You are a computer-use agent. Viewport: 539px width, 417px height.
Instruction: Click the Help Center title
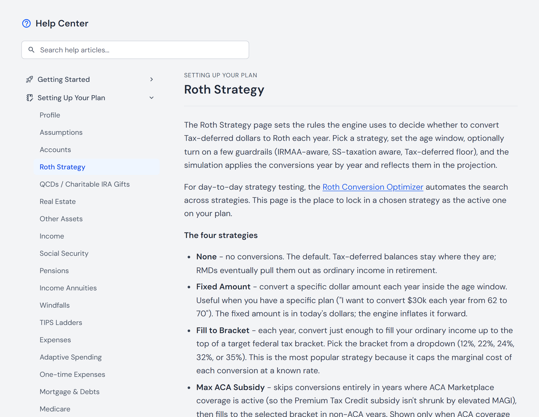pyautogui.click(x=62, y=23)
